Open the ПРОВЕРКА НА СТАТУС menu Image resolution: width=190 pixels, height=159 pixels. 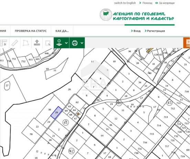31,31
